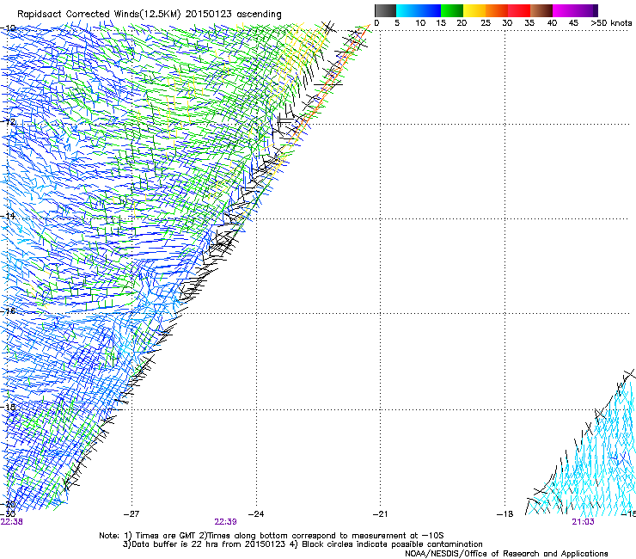Click the red 30-35 knots legend color
This screenshot has height=559, width=636.
click(519, 10)
